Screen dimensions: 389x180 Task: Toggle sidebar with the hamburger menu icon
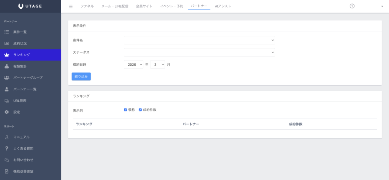tap(71, 6)
